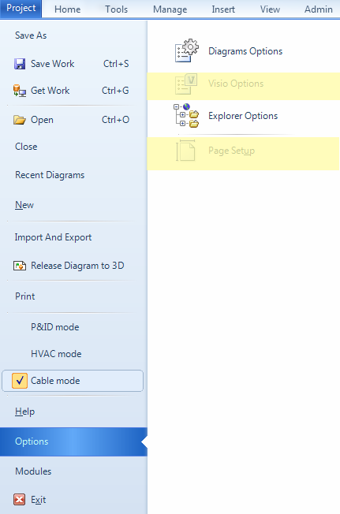Click the Explorer Options tree icon

[186, 116]
